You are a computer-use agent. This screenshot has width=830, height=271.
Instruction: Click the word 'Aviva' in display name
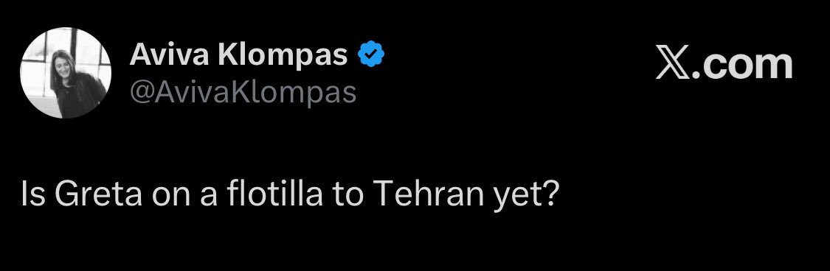(170, 54)
